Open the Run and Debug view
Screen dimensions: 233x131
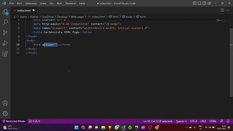tap(5, 43)
